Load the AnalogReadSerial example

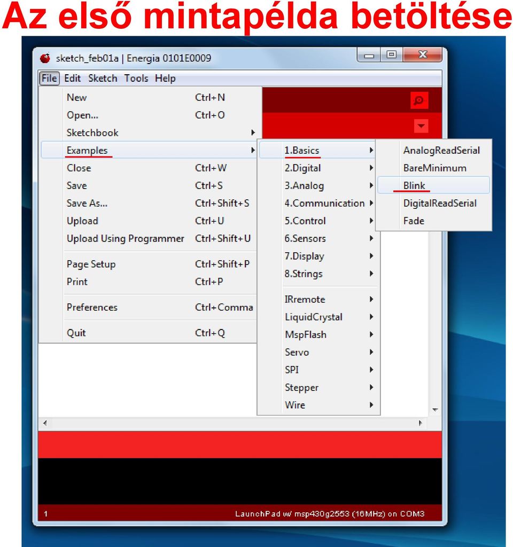(x=434, y=150)
